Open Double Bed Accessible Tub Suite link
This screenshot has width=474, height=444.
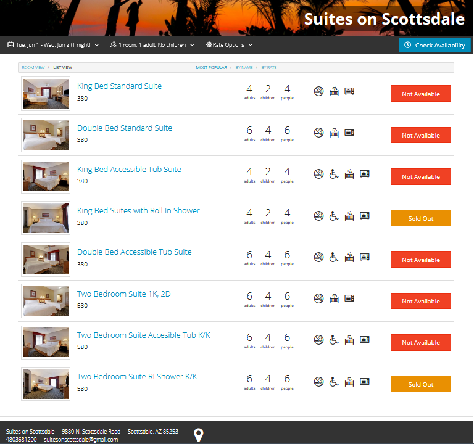(134, 252)
